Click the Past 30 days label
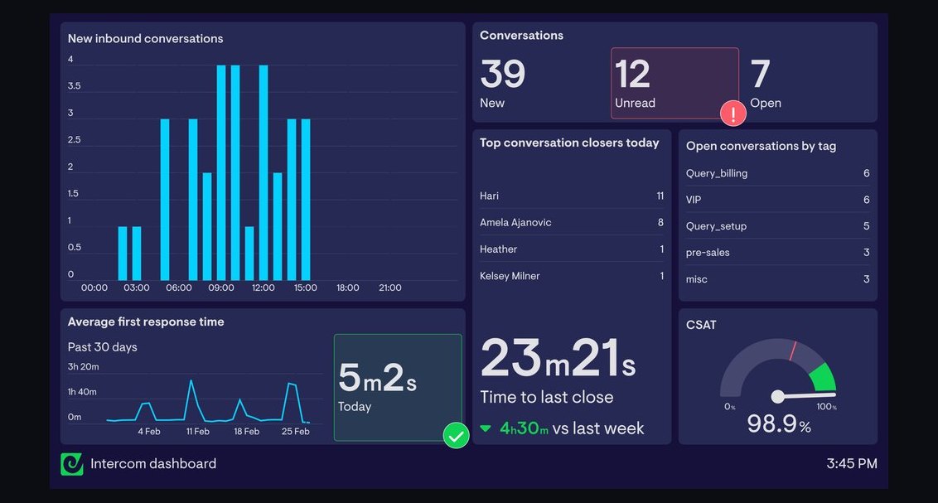Image resolution: width=938 pixels, height=503 pixels. [102, 347]
